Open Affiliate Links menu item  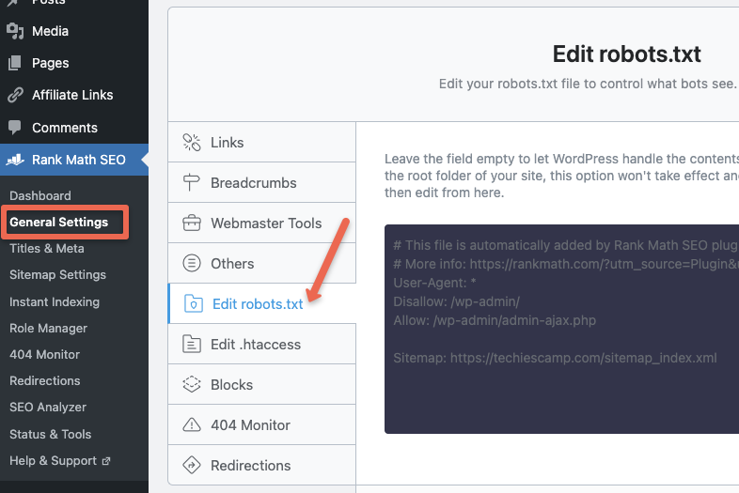pyautogui.click(x=74, y=95)
